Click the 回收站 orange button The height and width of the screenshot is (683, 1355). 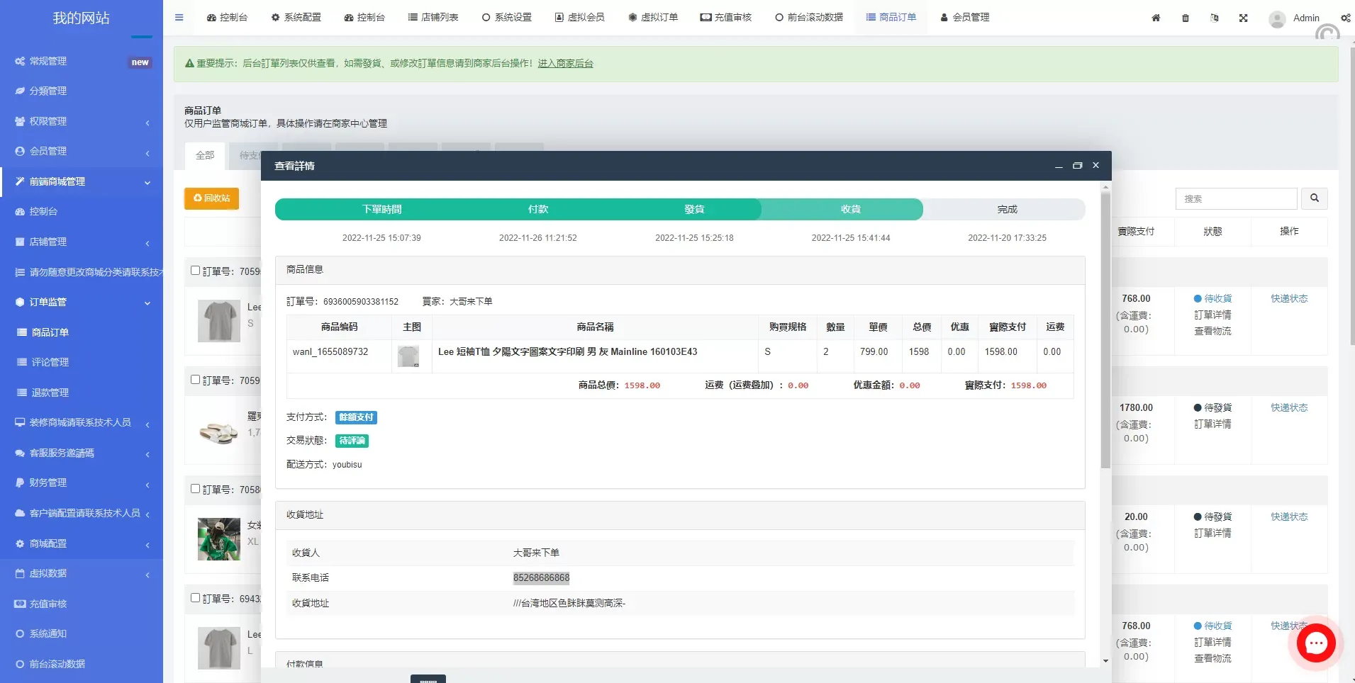point(211,198)
